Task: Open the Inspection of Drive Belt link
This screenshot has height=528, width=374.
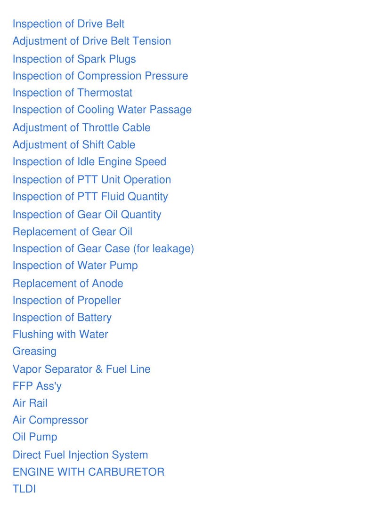Action: click(x=68, y=24)
